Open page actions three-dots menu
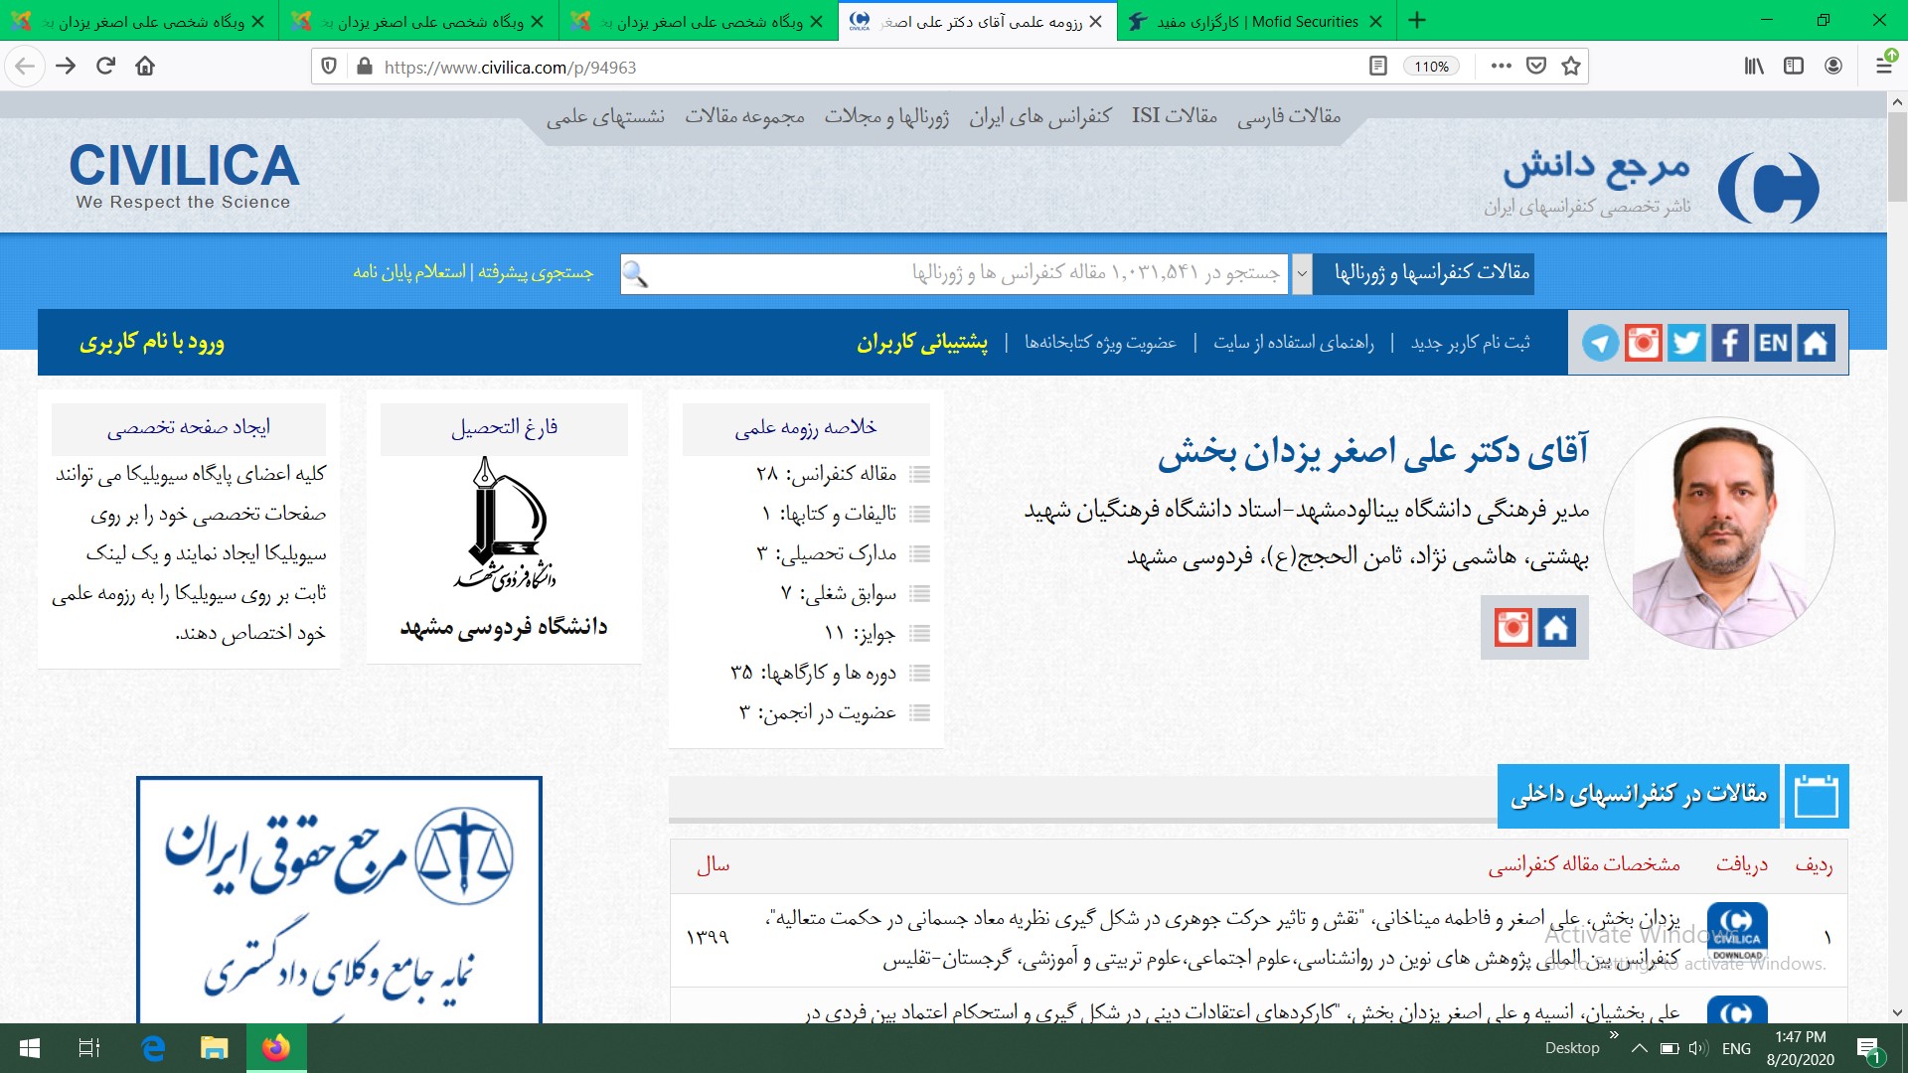This screenshot has width=1908, height=1073. coord(1501,67)
